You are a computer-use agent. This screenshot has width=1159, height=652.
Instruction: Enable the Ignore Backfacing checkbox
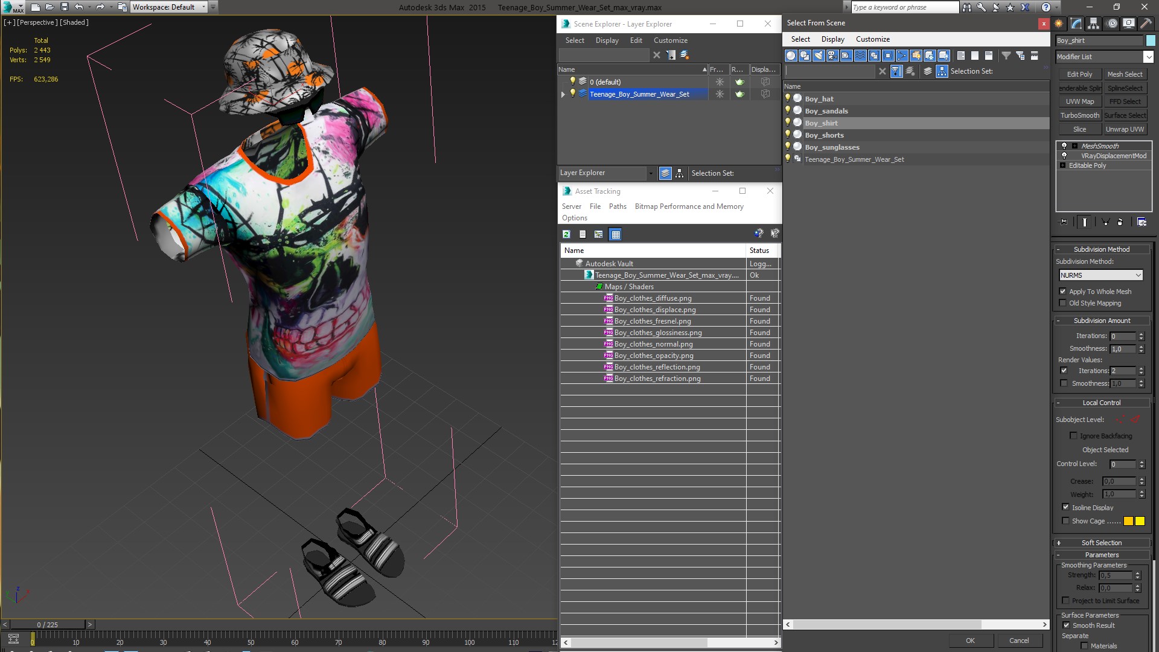(x=1073, y=436)
